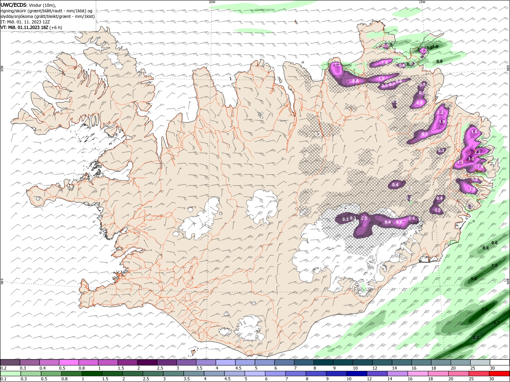Click the darkest green swatch between 1 and 1.5, bottom row
Screen dimensions: 510x382
[x=92, y=374]
